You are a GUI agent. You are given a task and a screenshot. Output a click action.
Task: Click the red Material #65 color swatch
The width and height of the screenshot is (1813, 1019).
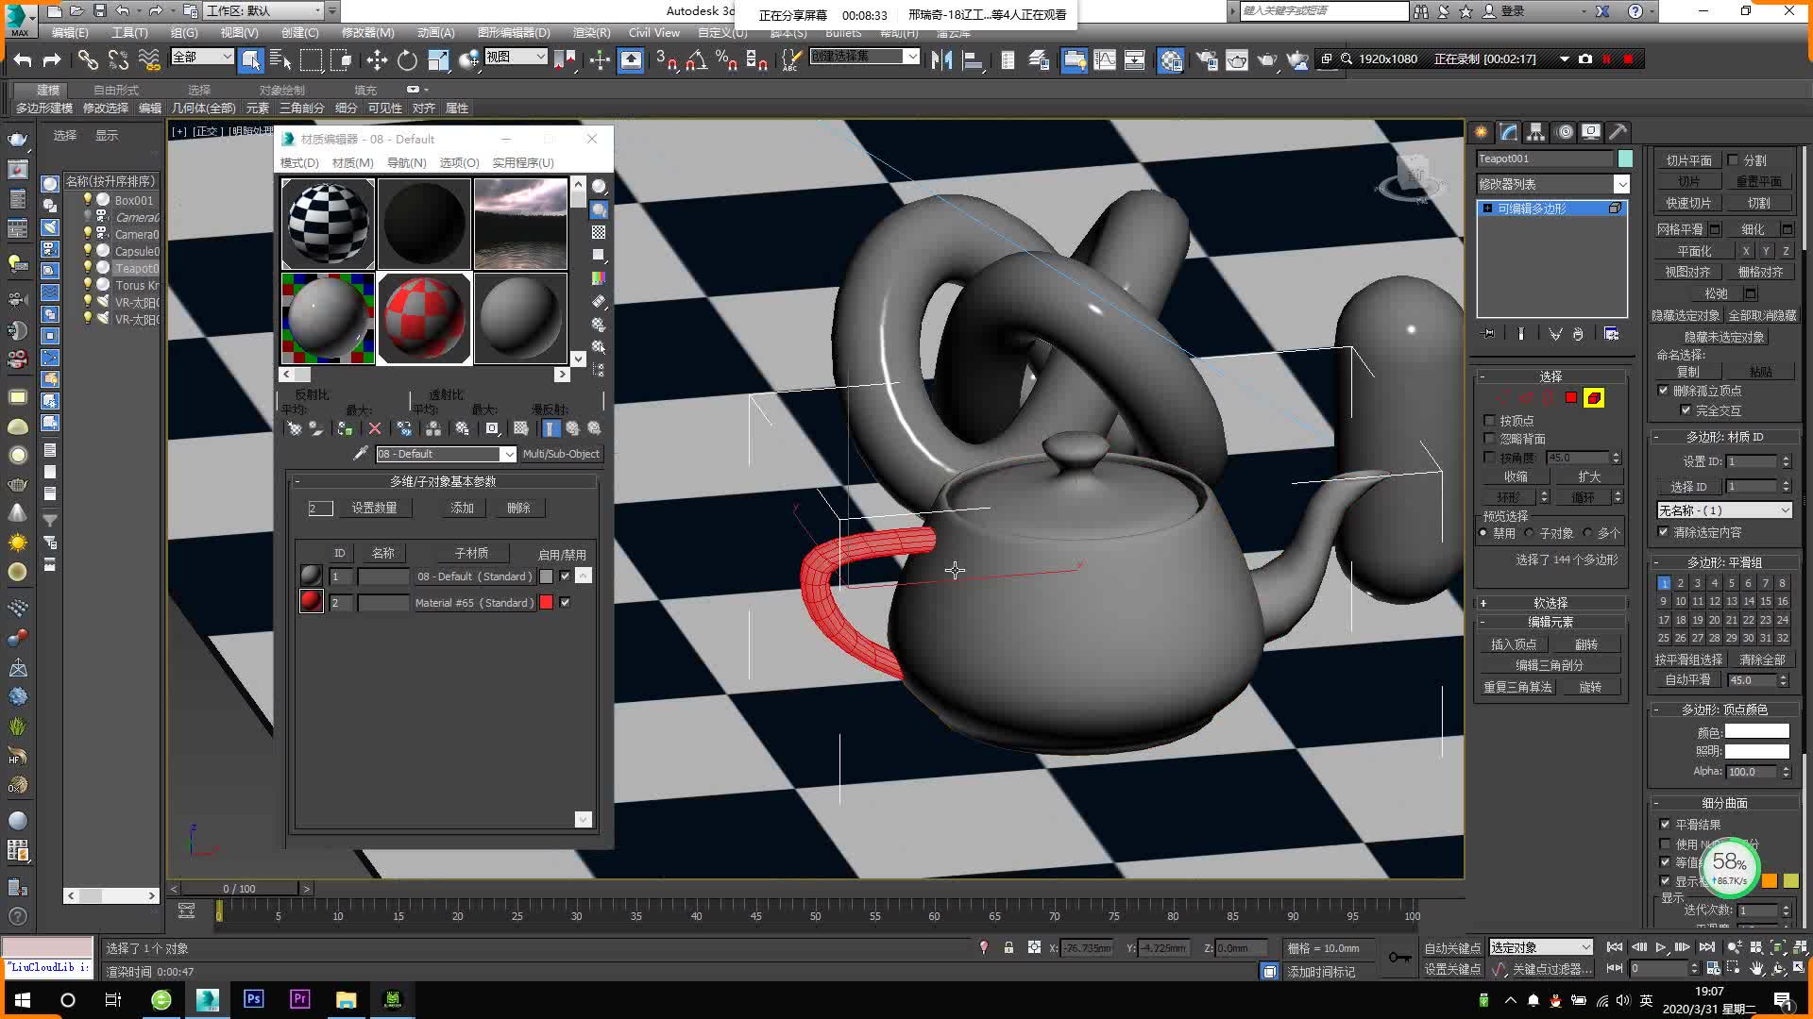pyautogui.click(x=548, y=602)
